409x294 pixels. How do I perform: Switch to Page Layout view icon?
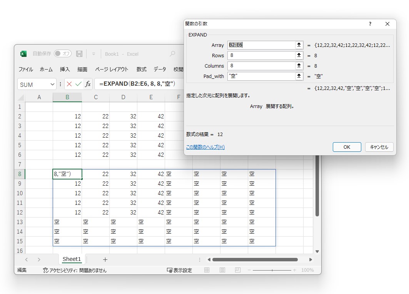pyautogui.click(x=222, y=270)
